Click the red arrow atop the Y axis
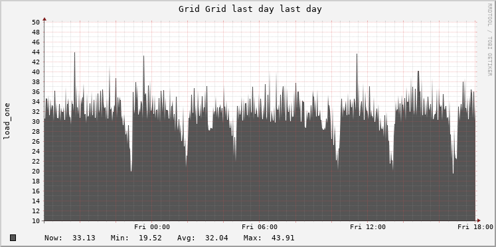Image resolution: width=496 pixels, height=247 pixels. 44,19
